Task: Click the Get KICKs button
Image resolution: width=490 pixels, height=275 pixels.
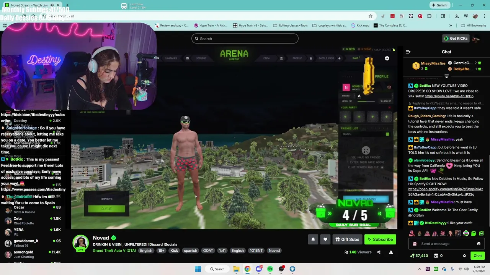Action: (x=456, y=39)
